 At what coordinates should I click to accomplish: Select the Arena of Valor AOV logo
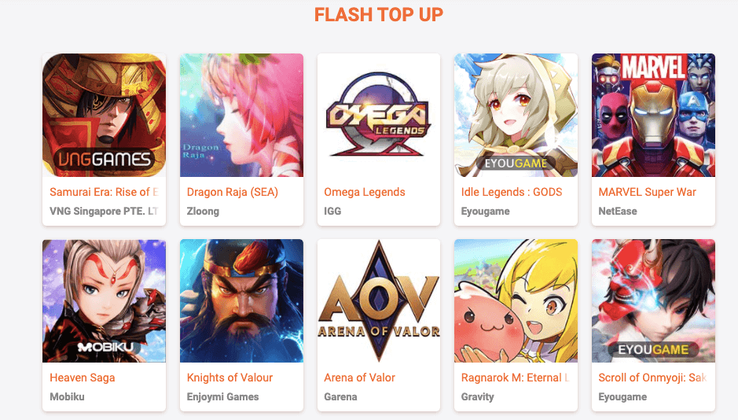(379, 301)
